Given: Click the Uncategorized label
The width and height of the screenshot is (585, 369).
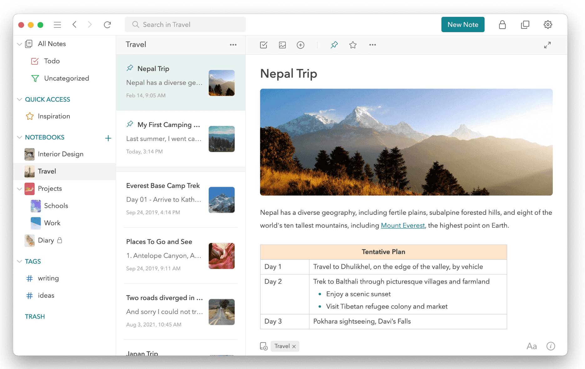Looking at the screenshot, I should [x=66, y=78].
